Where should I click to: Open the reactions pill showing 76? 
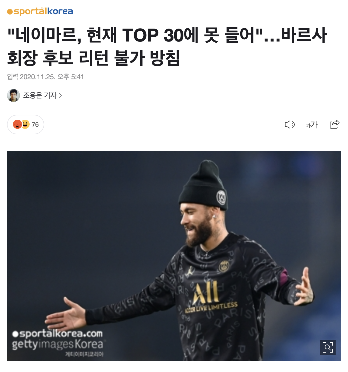coord(26,125)
